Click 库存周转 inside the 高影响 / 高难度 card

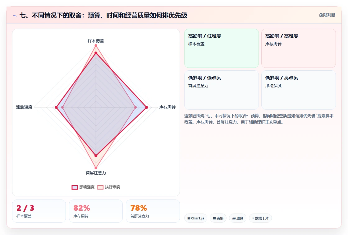pos(273,44)
